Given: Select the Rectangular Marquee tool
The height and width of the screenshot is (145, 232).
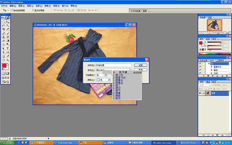Looking at the screenshot, I should (x=4, y=22).
